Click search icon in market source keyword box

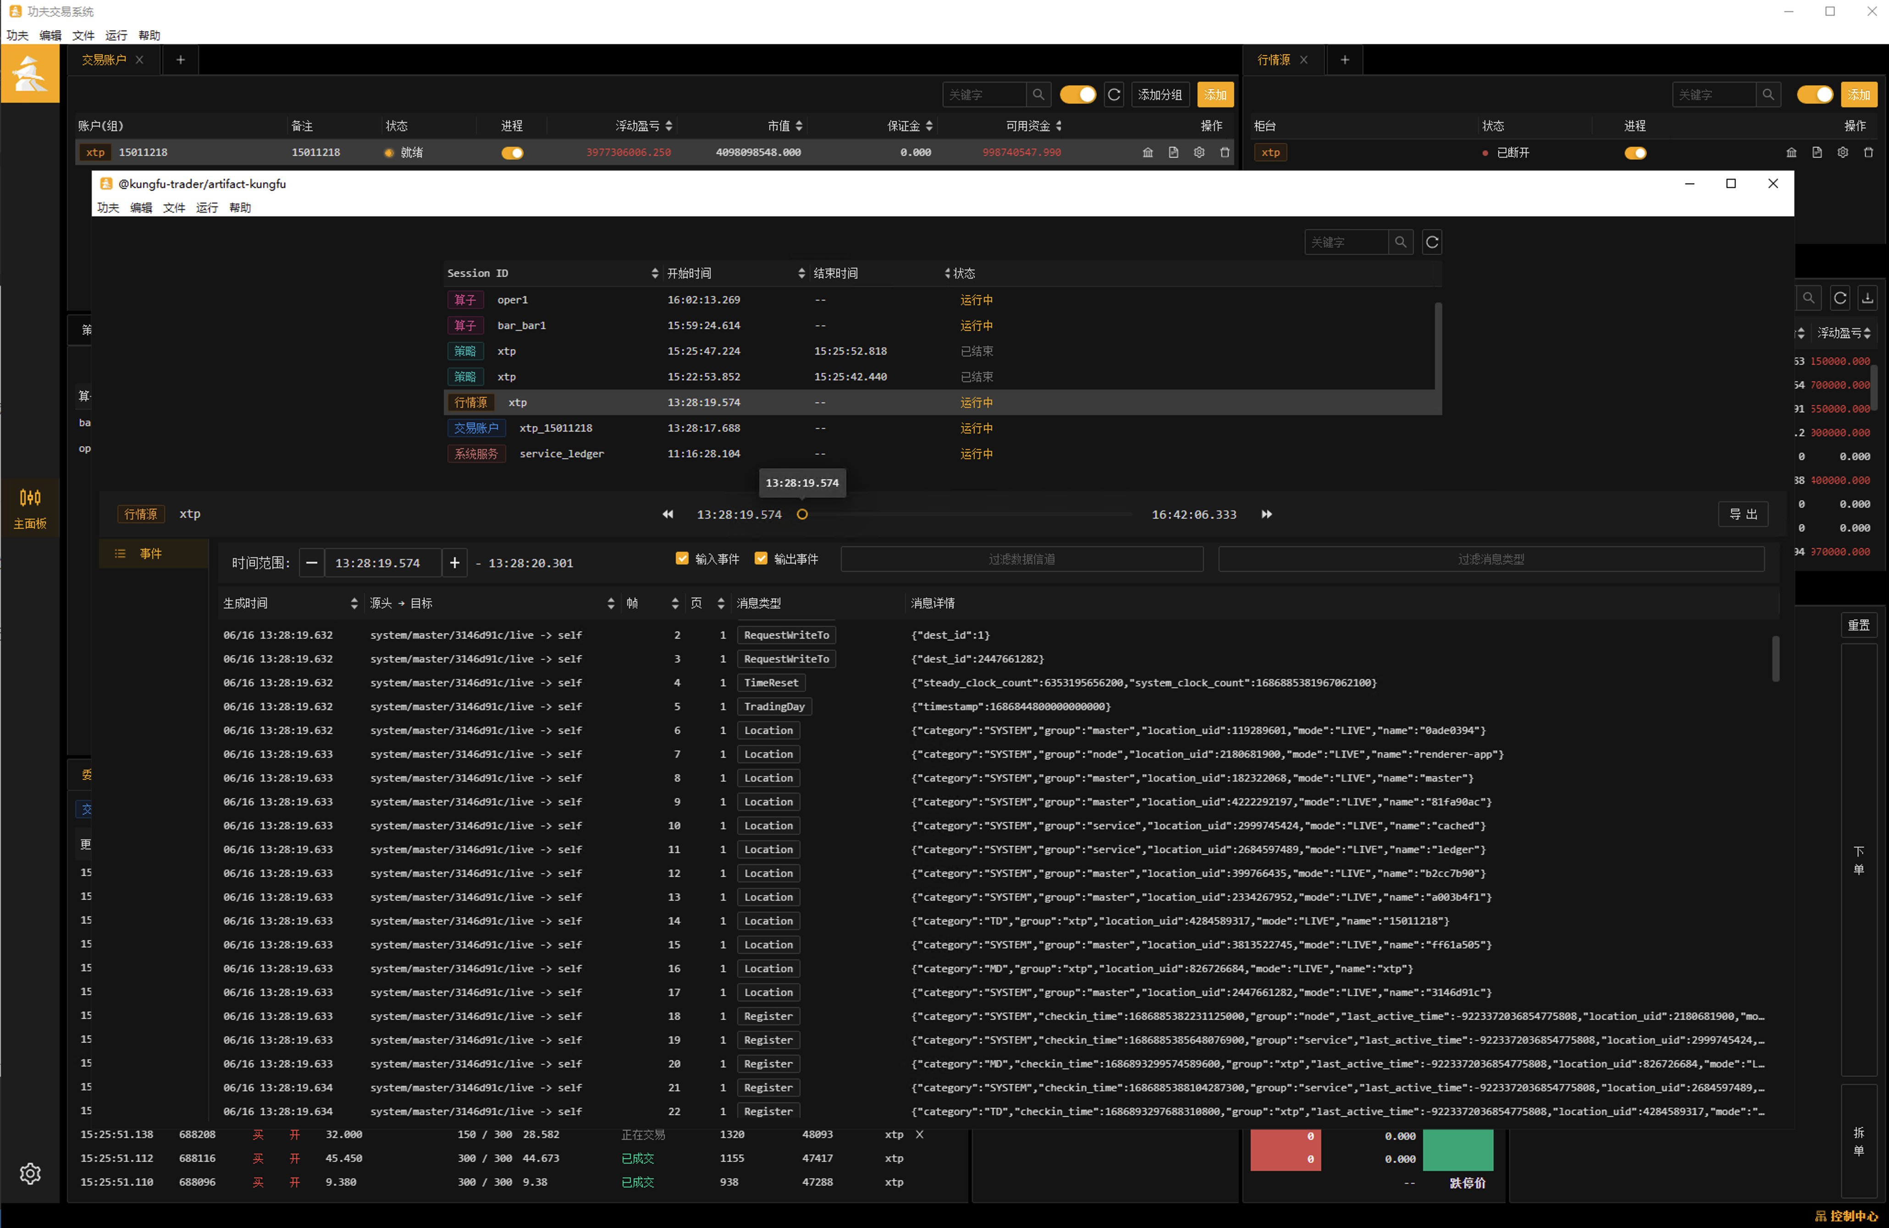pos(1768,94)
